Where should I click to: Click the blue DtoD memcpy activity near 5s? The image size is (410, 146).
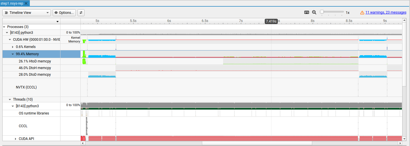102,76
